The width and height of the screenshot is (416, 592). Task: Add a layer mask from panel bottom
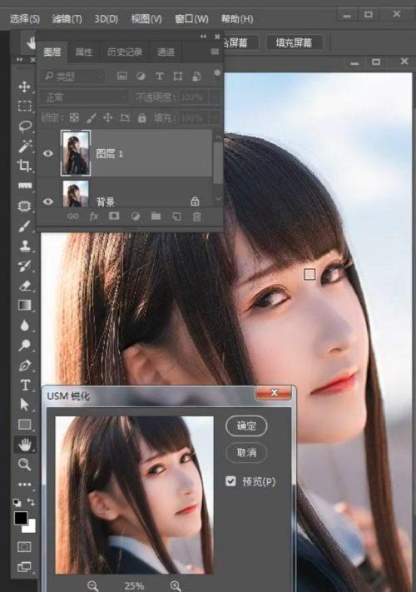click(114, 216)
